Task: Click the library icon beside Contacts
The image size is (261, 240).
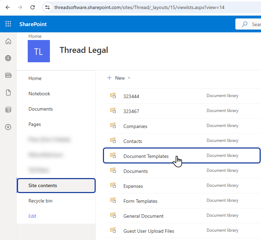Action: click(x=113, y=140)
